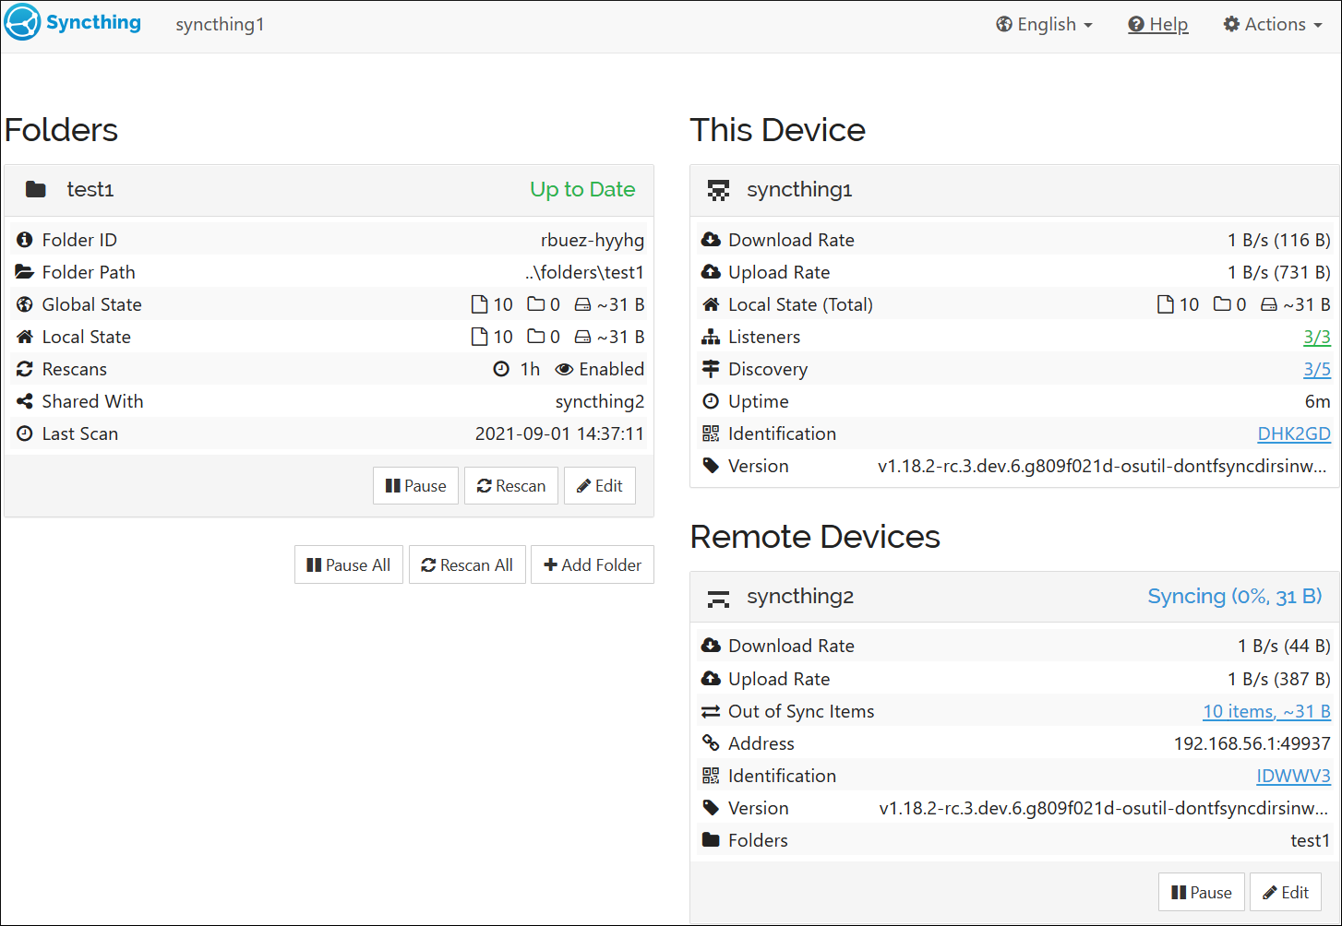Pause the syncthing2 remote device
Screen dimensions: 1342x926
coord(1202,893)
